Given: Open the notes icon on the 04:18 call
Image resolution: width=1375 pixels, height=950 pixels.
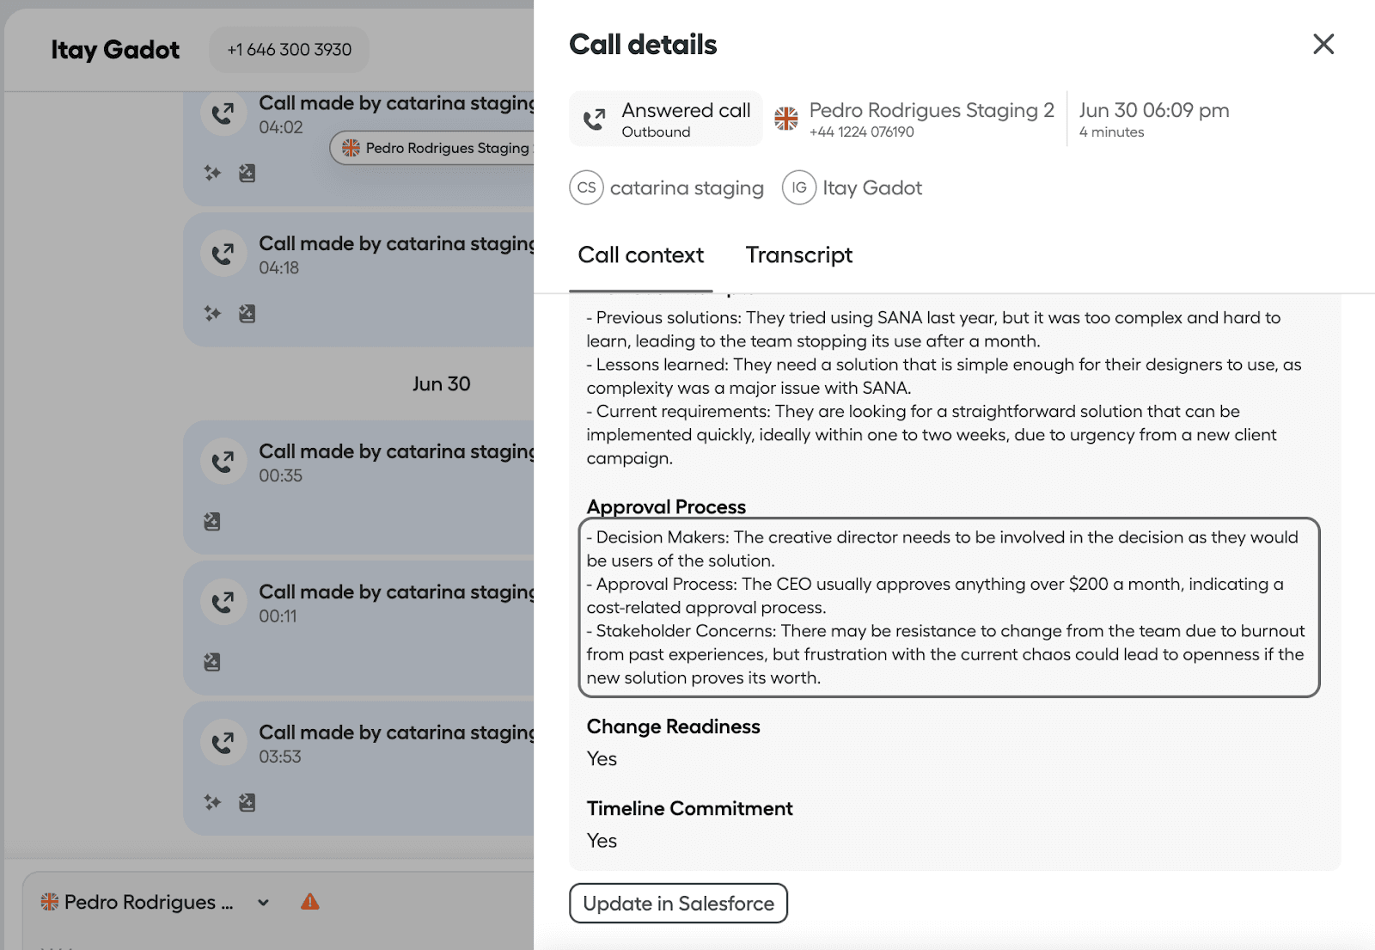Looking at the screenshot, I should [x=247, y=314].
